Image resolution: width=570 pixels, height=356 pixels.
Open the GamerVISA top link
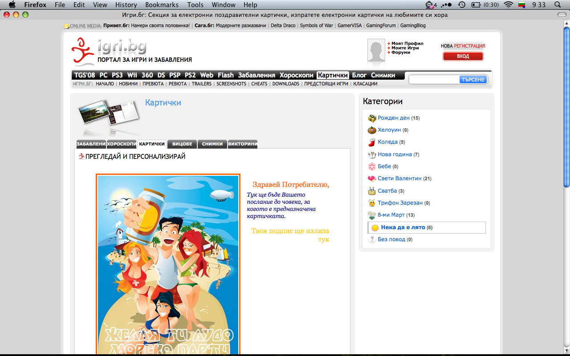(350, 25)
